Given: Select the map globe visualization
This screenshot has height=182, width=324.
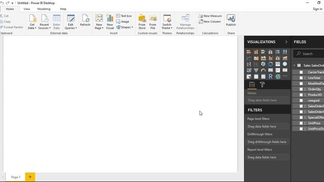Looking at the screenshot, I should (285, 64).
